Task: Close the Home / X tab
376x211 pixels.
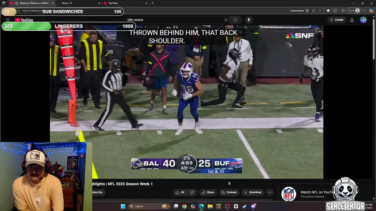Action: click(99, 3)
